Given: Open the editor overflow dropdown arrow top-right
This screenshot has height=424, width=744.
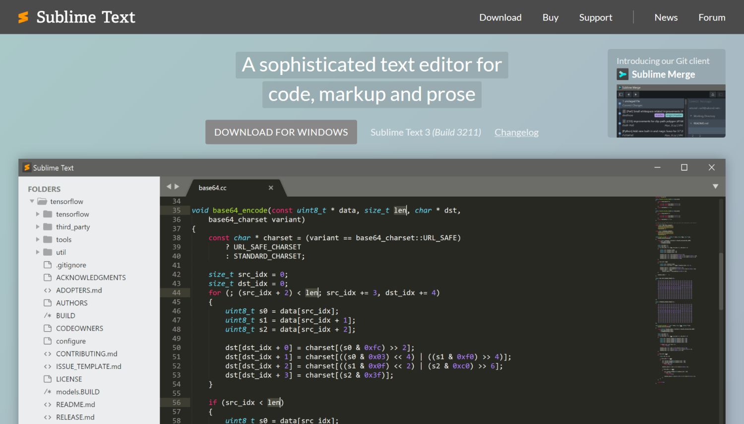Looking at the screenshot, I should 715,186.
